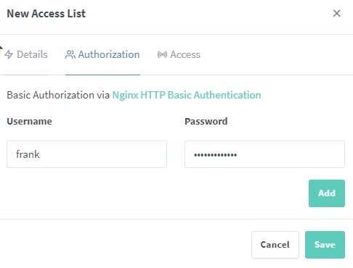Click the New Access List title
The image size is (353, 268).
tap(46, 14)
